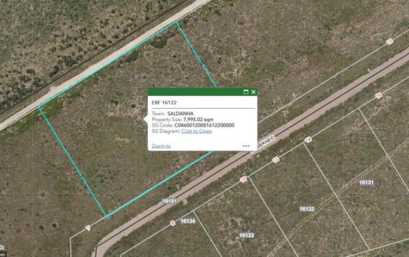
Task: Open the popup's three-dot more options menu
Action: coord(245,146)
